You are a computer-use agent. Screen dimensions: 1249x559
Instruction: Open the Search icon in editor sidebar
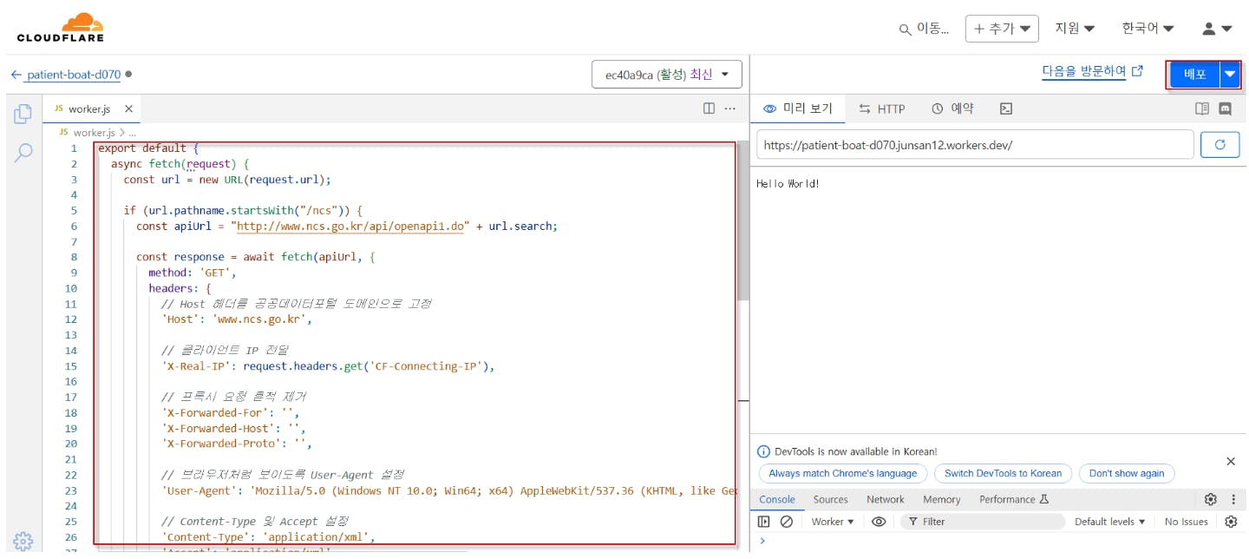[23, 153]
